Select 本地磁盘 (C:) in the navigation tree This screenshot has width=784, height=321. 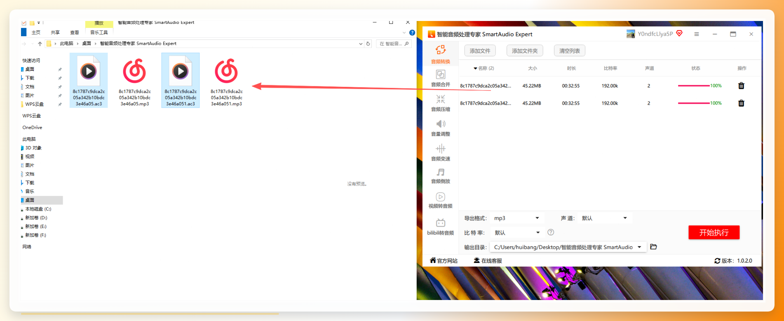(38, 209)
